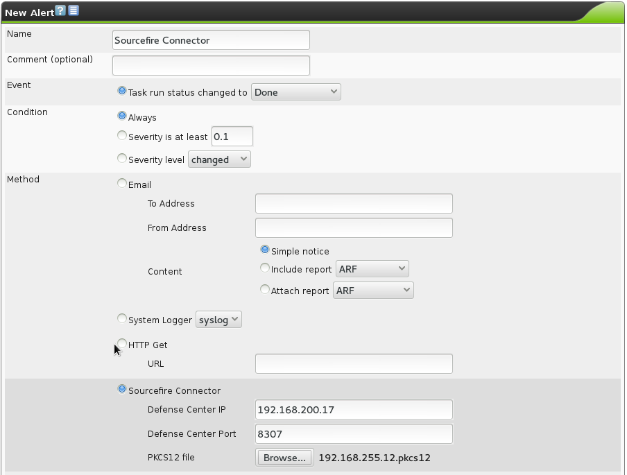The image size is (627, 475).
Task: Choose the Email method radio
Action: pos(122,183)
